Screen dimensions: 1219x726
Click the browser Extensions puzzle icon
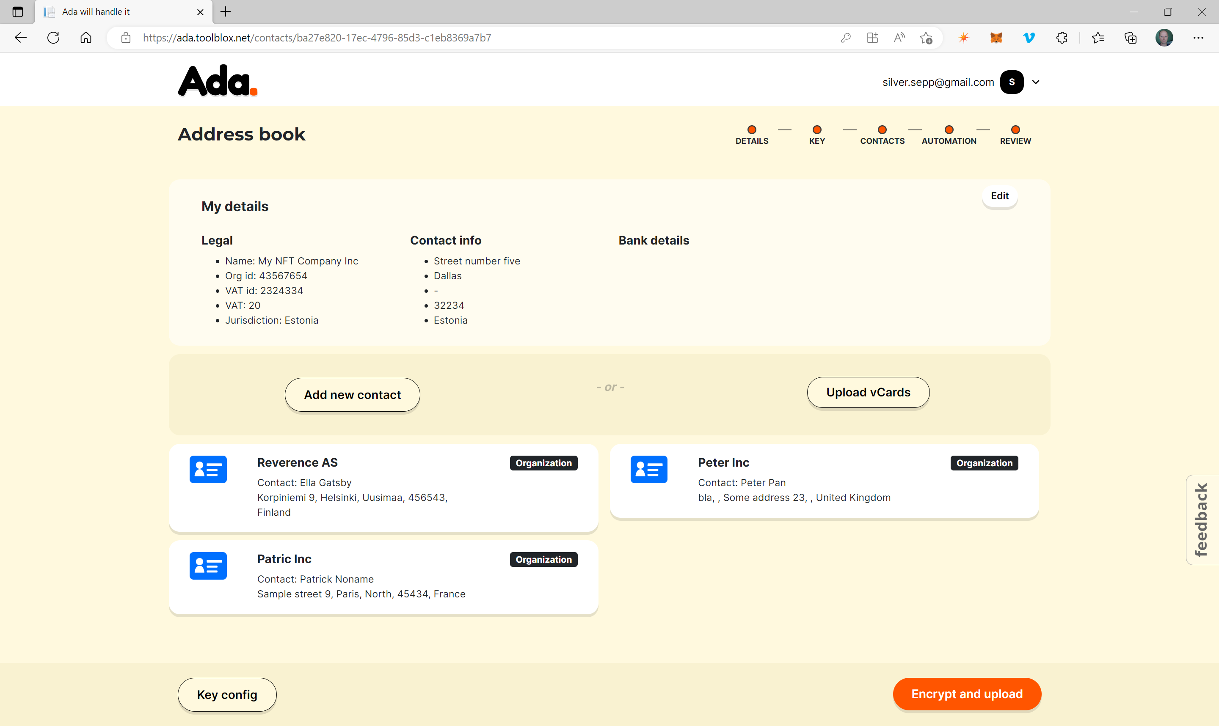click(1062, 38)
